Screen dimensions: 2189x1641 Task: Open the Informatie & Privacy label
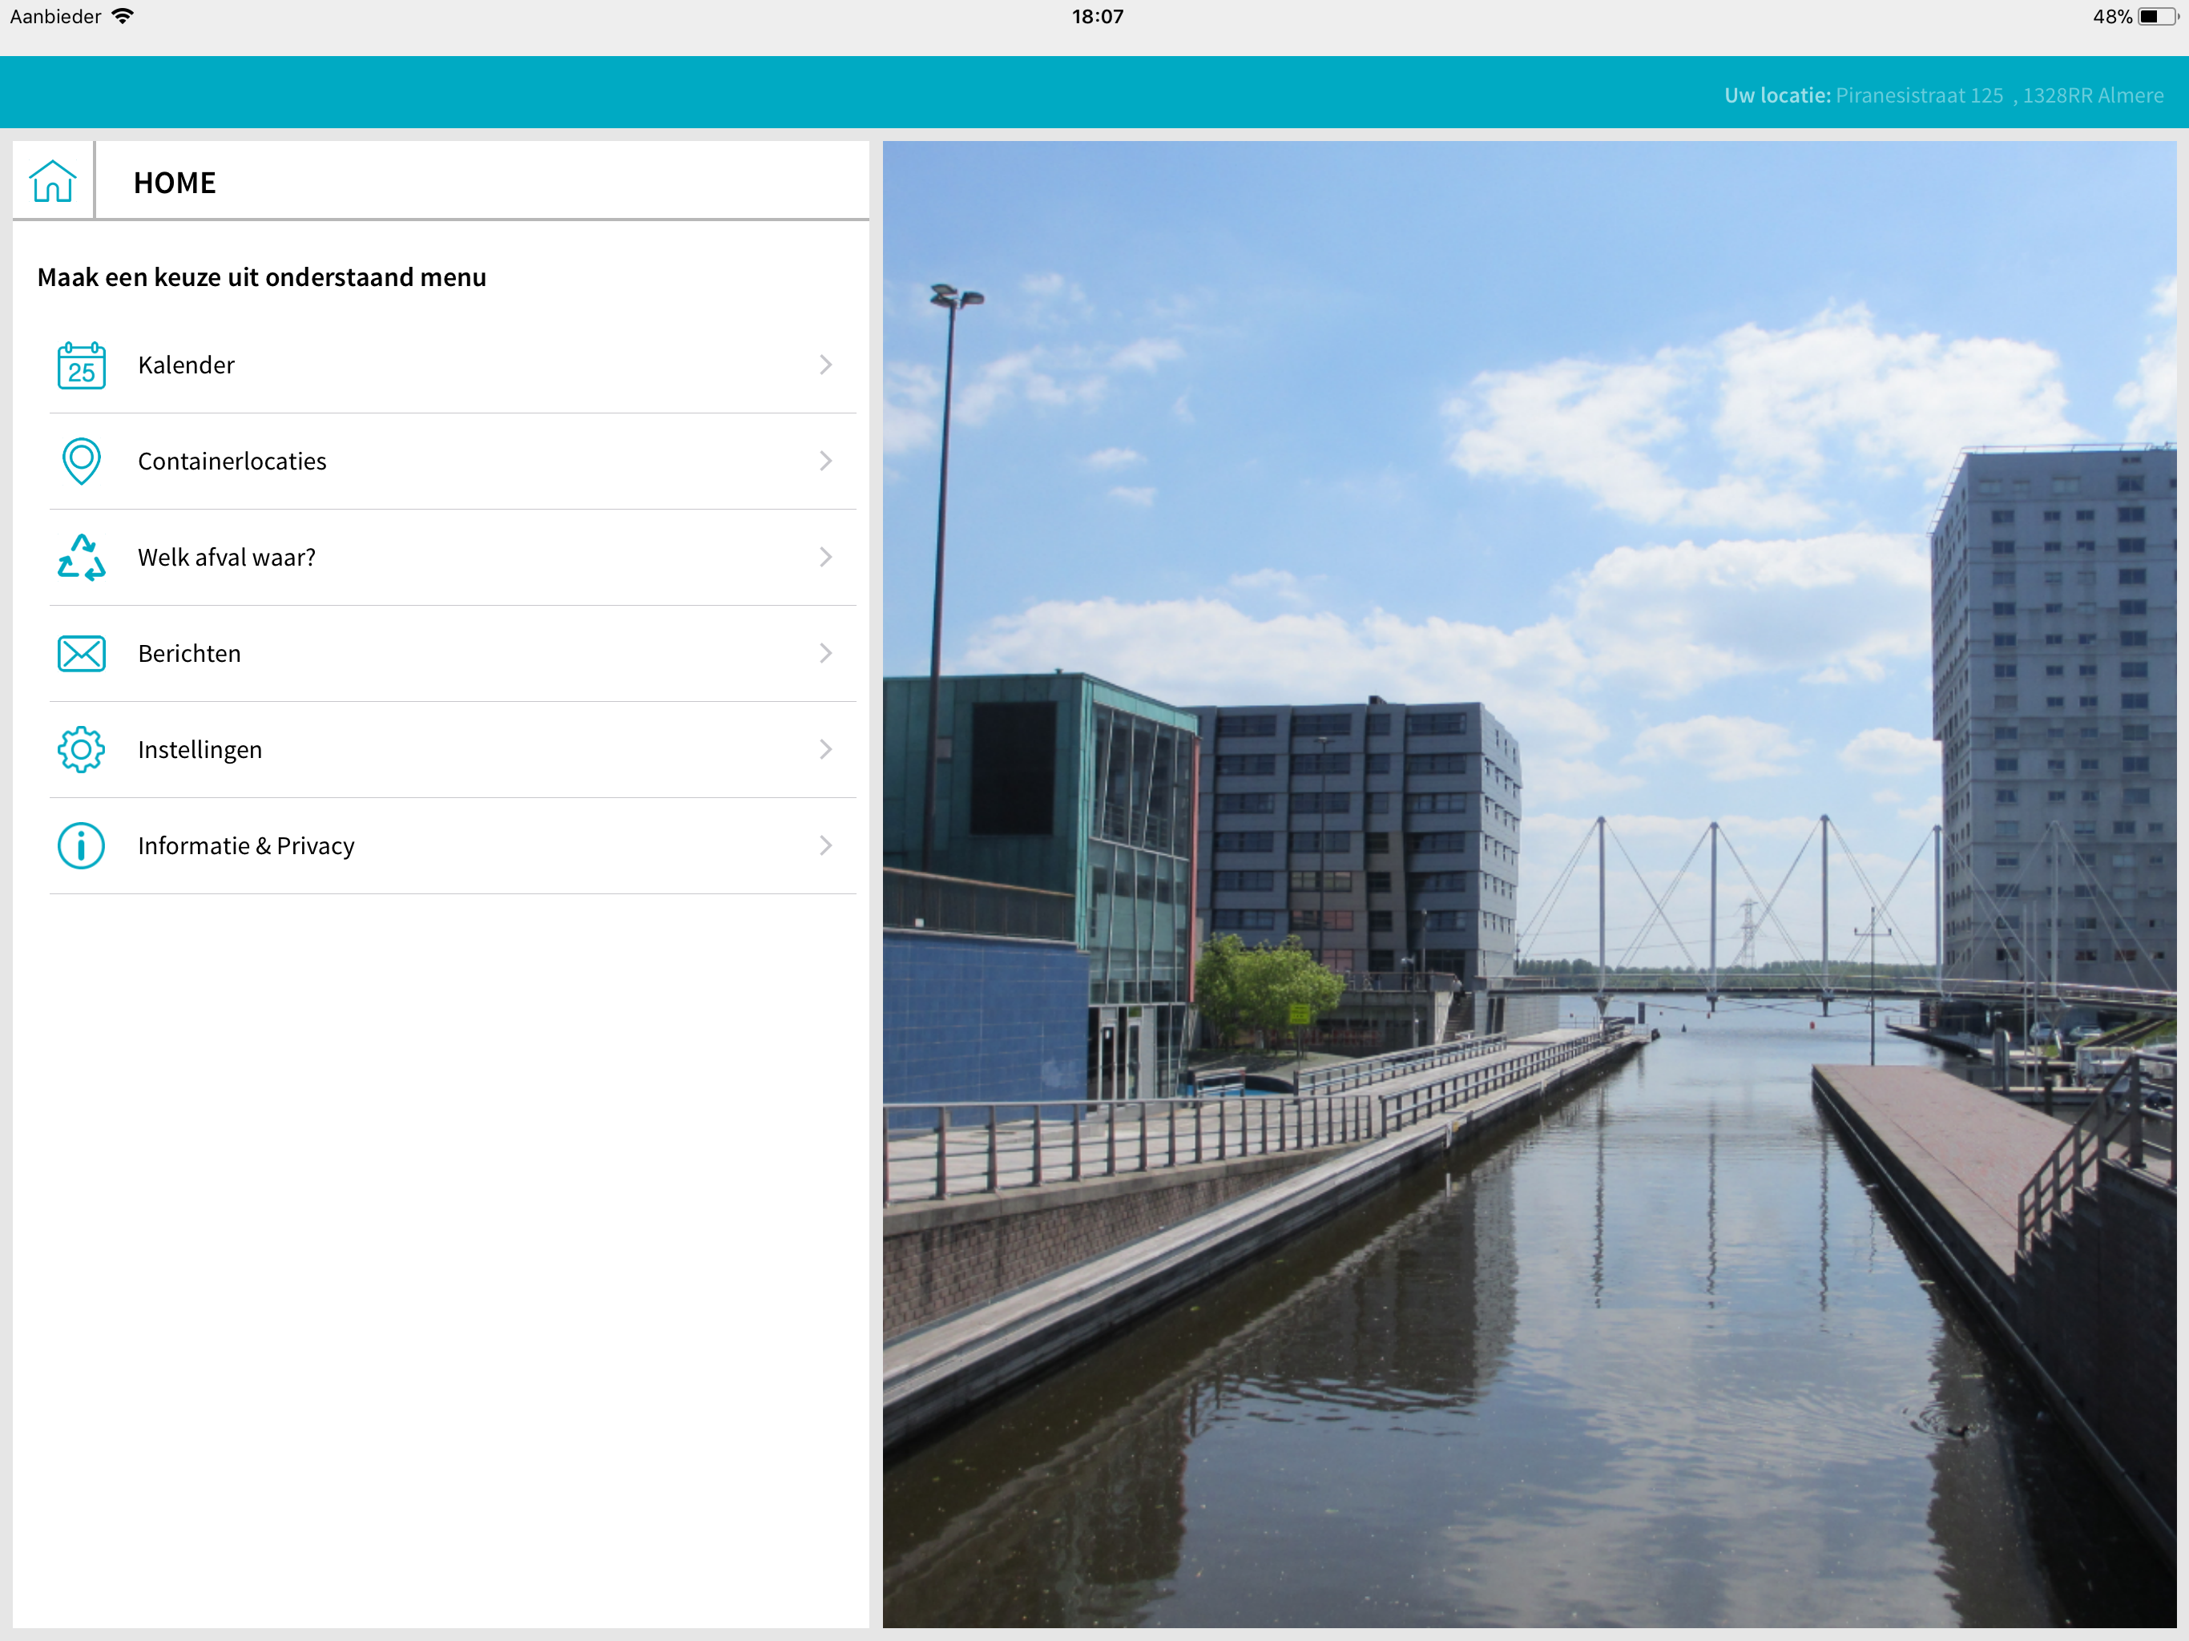pos(245,846)
